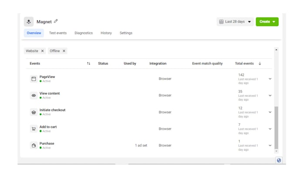Expand the Add to cart row chevron
The height and width of the screenshot is (178, 296).
coord(270,129)
